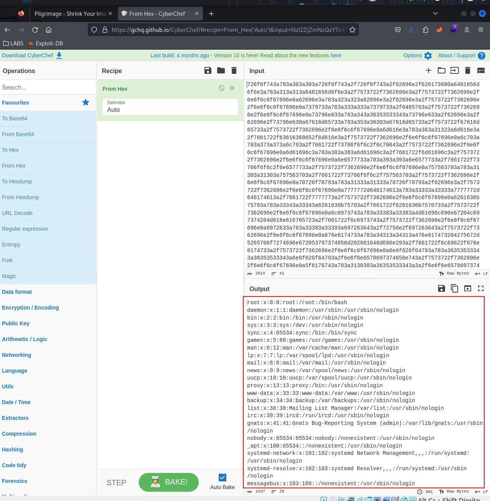The height and width of the screenshot is (501, 490).
Task: Click the STEP button
Action: click(116, 483)
